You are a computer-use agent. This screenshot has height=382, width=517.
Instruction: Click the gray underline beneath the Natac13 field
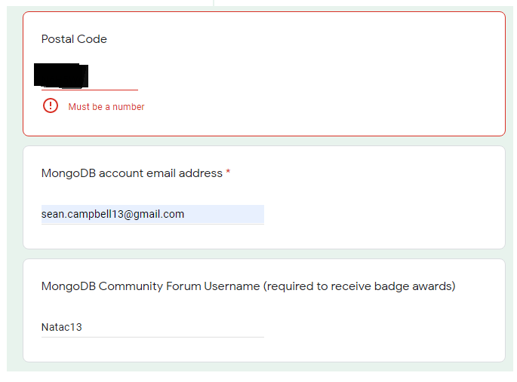coord(189,337)
